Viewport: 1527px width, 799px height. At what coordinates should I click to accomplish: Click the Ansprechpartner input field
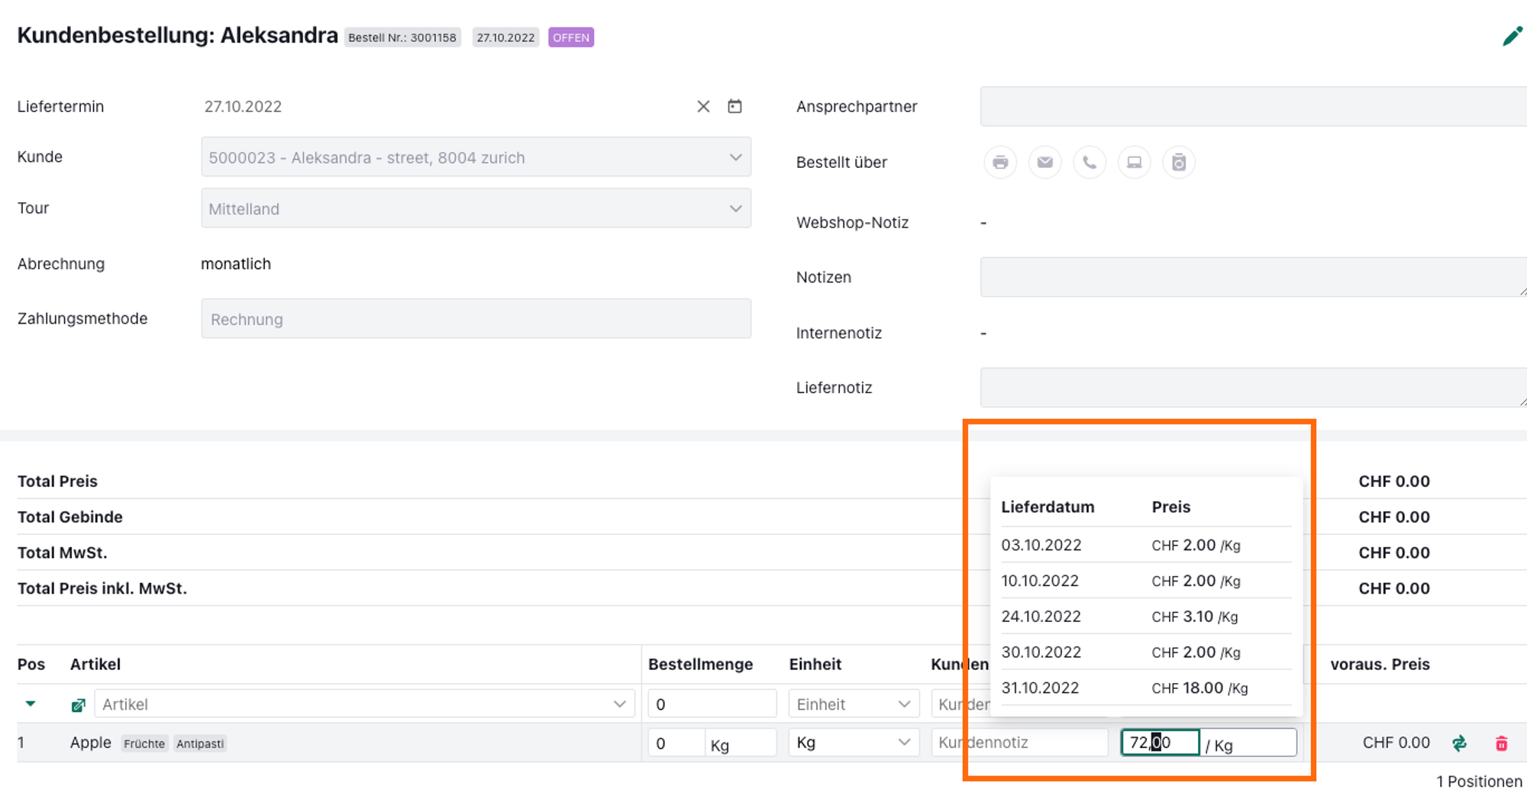click(1252, 107)
